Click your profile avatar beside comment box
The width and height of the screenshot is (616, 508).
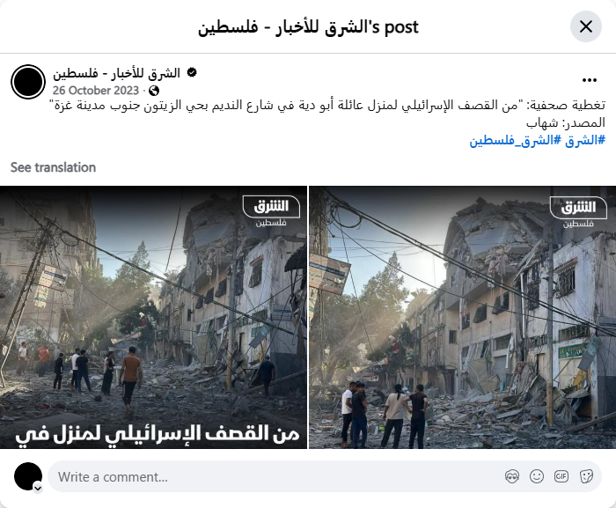point(28,476)
